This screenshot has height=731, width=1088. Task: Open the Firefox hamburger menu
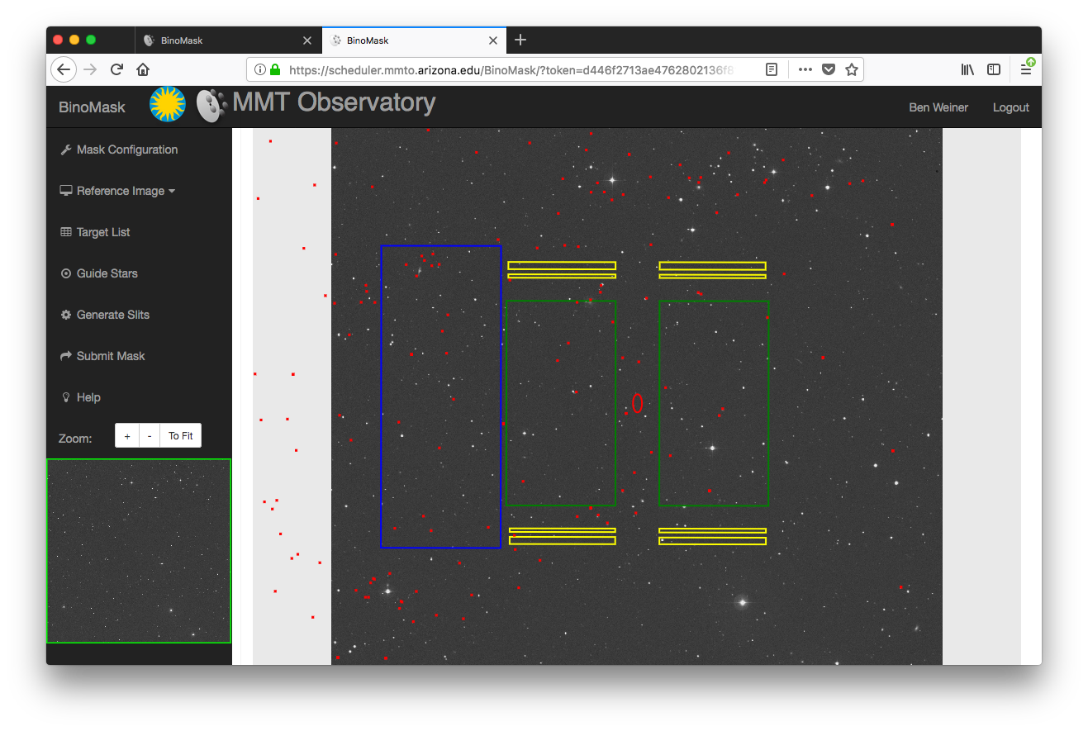point(1025,69)
